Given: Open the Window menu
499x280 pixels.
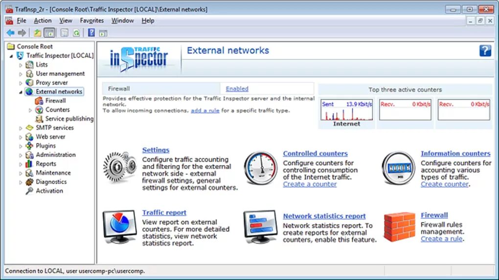Looking at the screenshot, I should [122, 21].
